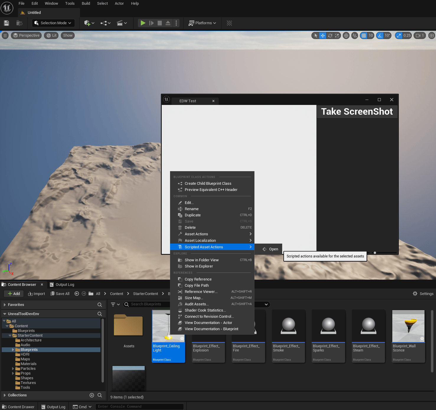Open the Selection Mode dropdown
The width and height of the screenshot is (436, 410).
pyautogui.click(x=53, y=23)
